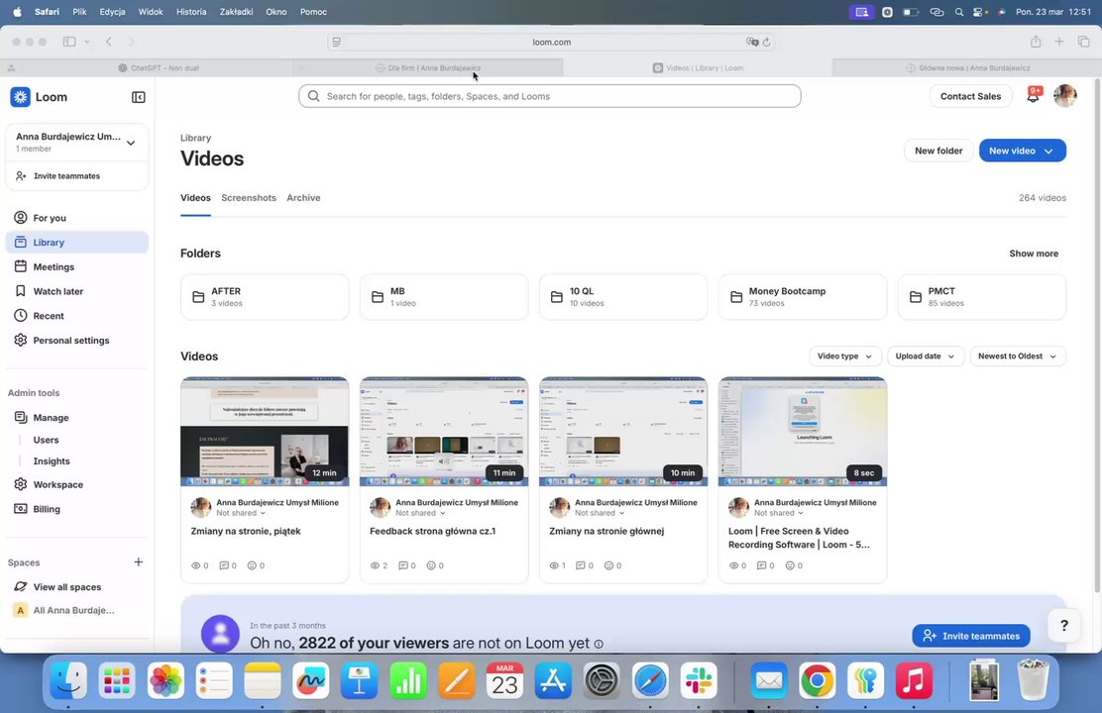Screen dimensions: 1102x713
Task: Expand Not shared on Zmiany na stronie głównej
Action: 599,513
